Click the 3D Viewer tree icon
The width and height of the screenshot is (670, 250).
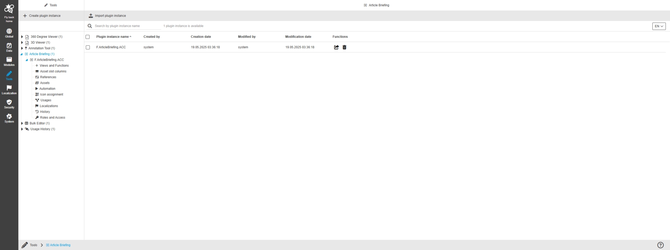tap(27, 43)
